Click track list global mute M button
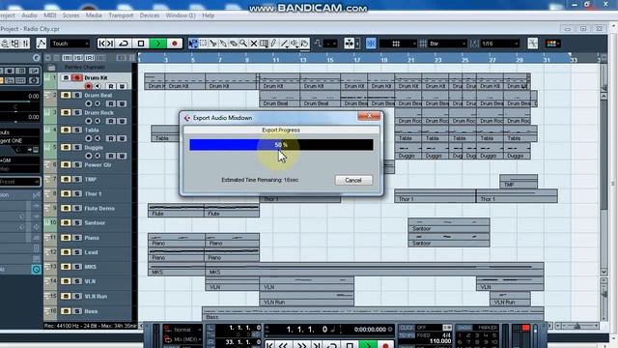Screen dimensions: 618x348 [68, 58]
